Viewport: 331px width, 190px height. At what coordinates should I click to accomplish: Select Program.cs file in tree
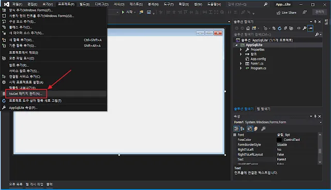258,68
